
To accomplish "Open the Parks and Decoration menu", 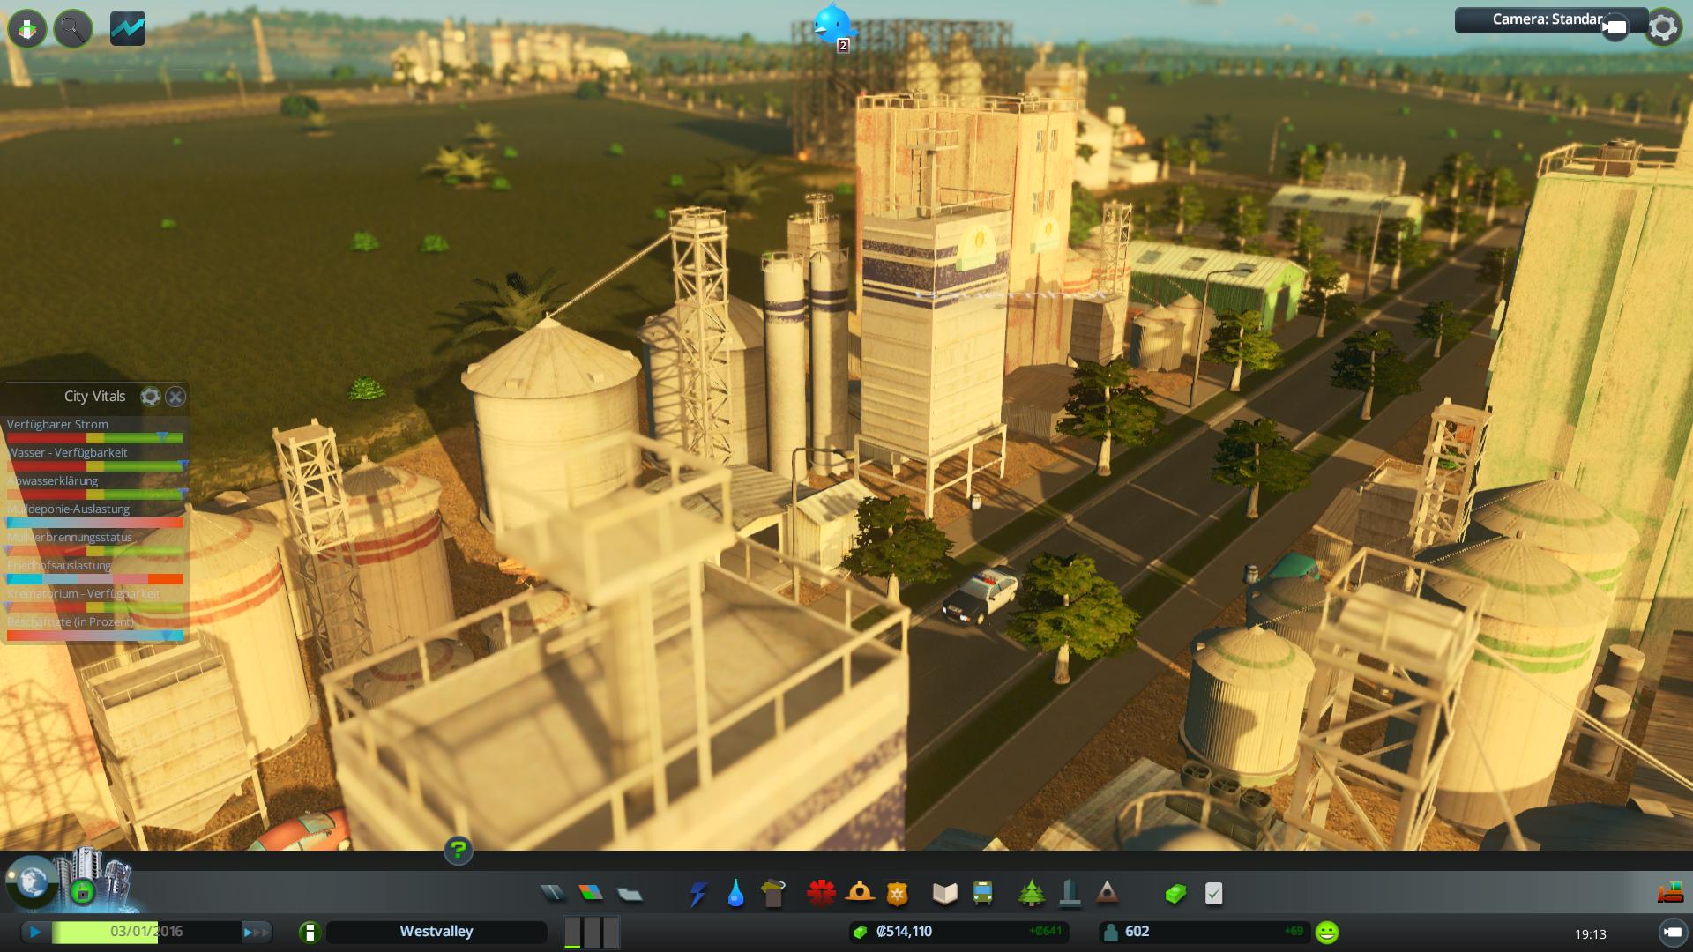I will click(x=1031, y=894).
